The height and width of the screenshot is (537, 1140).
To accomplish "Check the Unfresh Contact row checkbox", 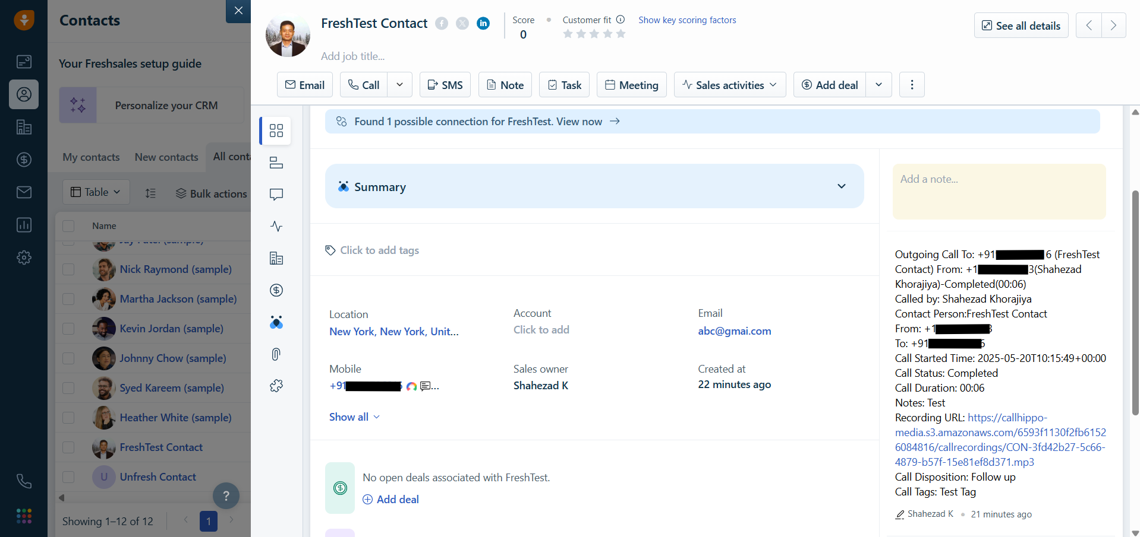I will tap(68, 477).
